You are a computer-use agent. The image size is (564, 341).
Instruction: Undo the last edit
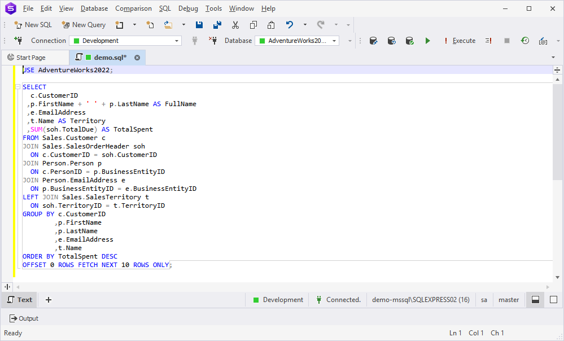[290, 25]
